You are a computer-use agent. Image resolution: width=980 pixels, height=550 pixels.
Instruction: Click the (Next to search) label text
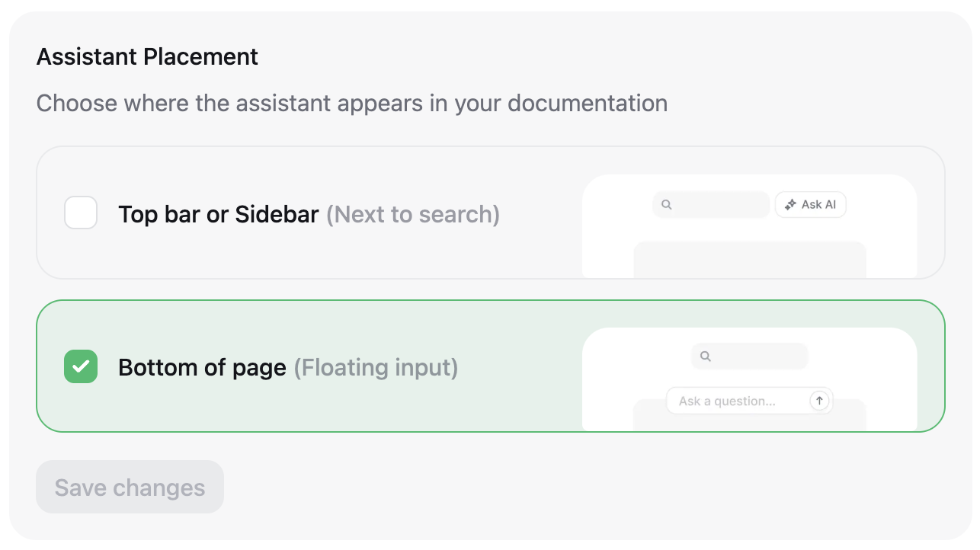pos(412,214)
